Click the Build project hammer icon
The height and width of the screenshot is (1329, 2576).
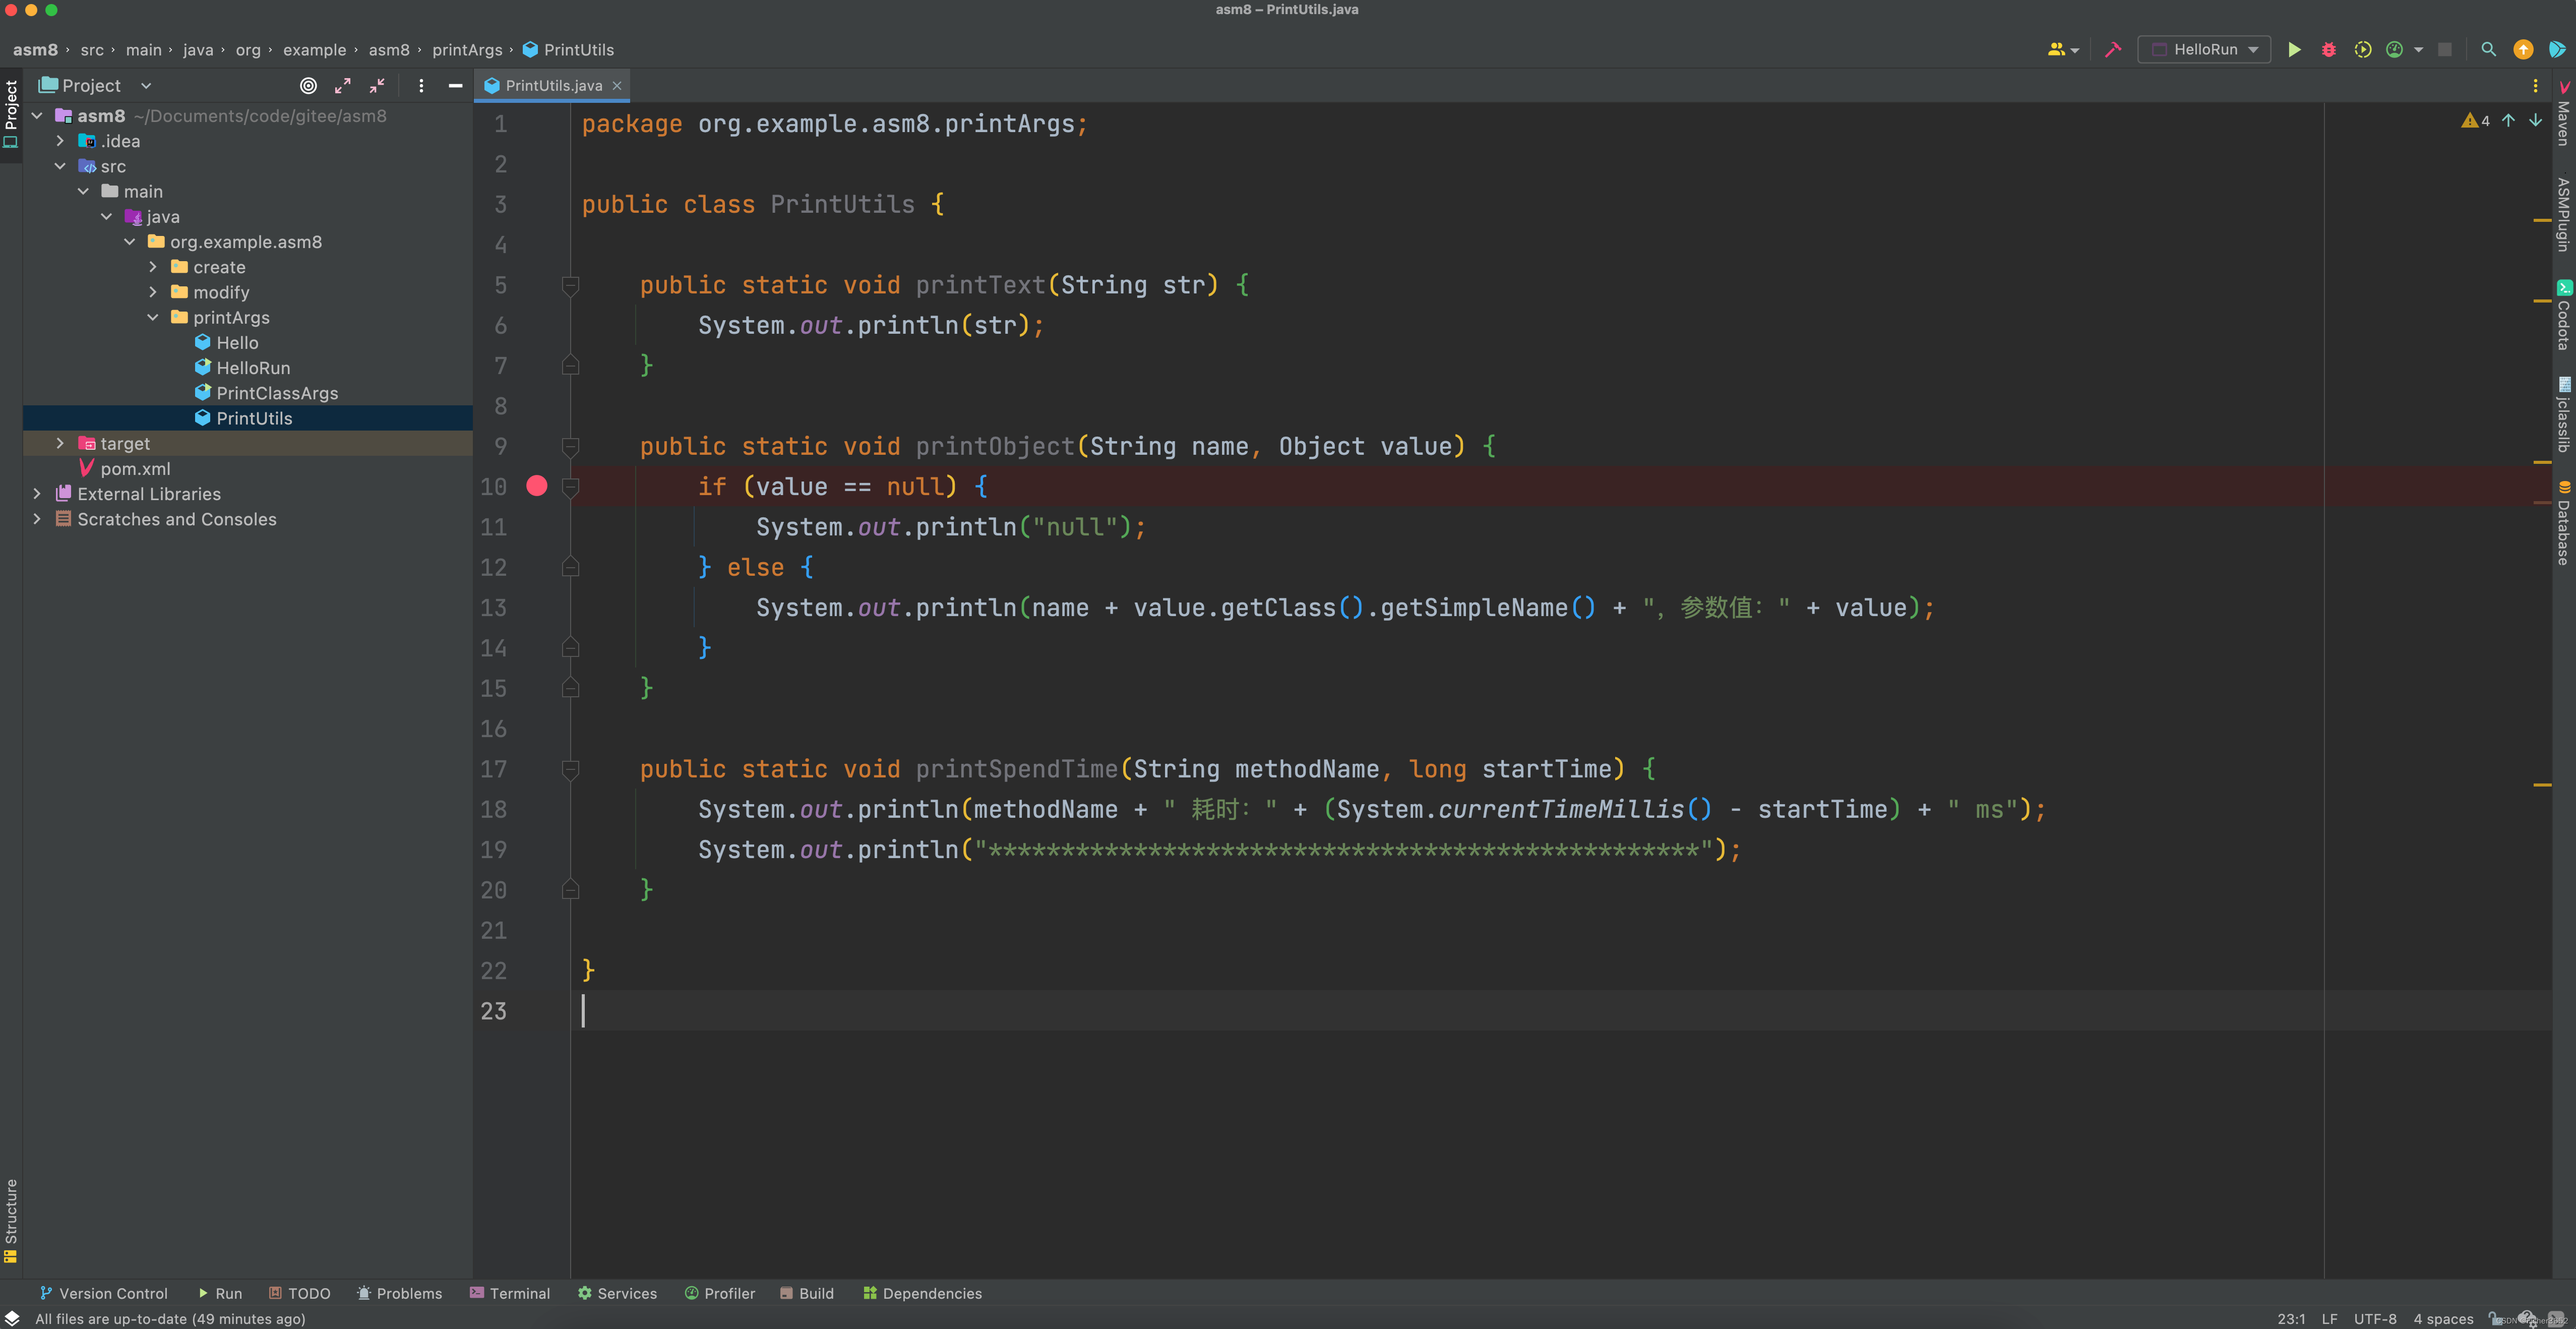point(2113,49)
